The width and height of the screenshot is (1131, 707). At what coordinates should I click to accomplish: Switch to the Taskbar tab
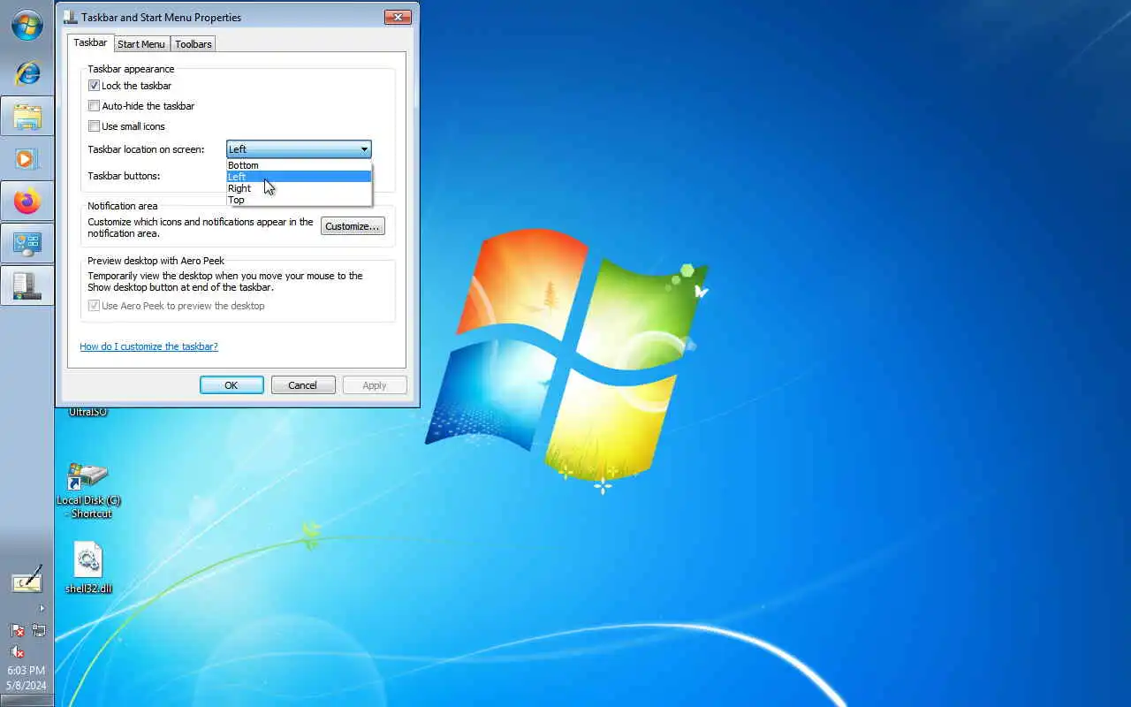[90, 42]
